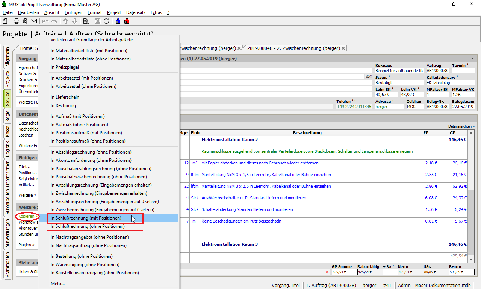Click the positions table vertical scrollbar down arrow
The height and width of the screenshot is (289, 481).
pyautogui.click(x=471, y=259)
